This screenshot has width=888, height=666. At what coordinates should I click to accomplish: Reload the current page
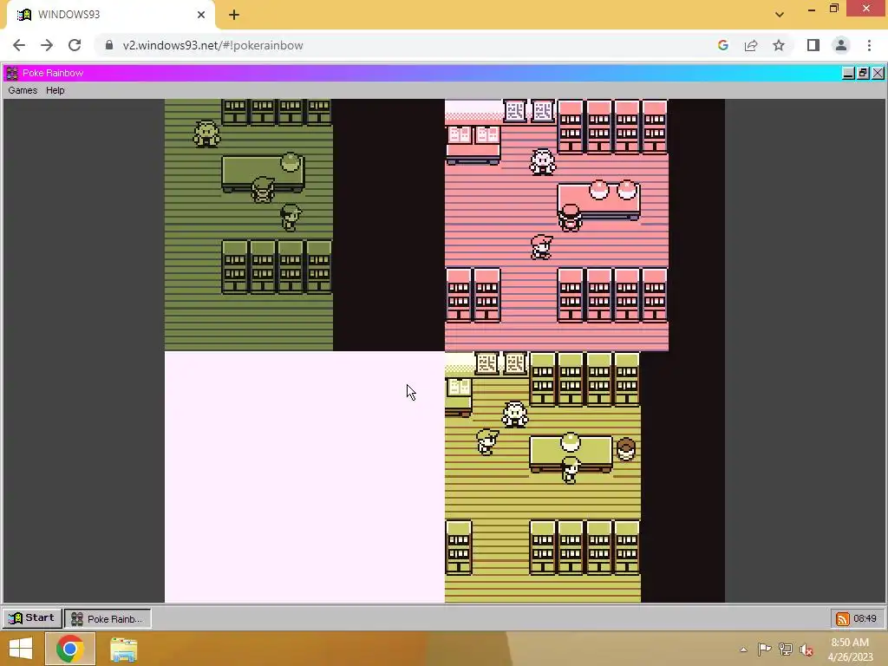pyautogui.click(x=75, y=45)
